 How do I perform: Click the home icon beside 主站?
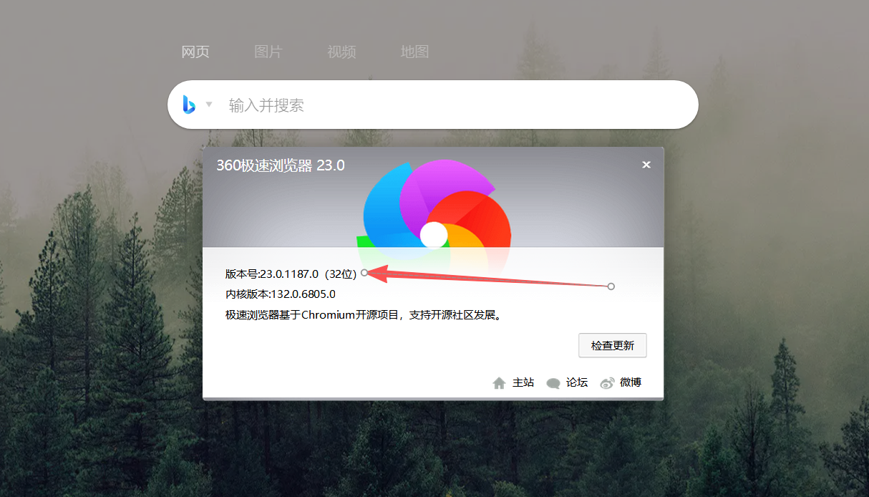point(500,382)
